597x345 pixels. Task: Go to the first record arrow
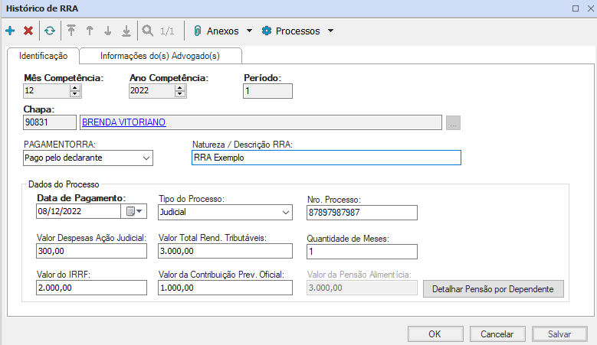(71, 31)
